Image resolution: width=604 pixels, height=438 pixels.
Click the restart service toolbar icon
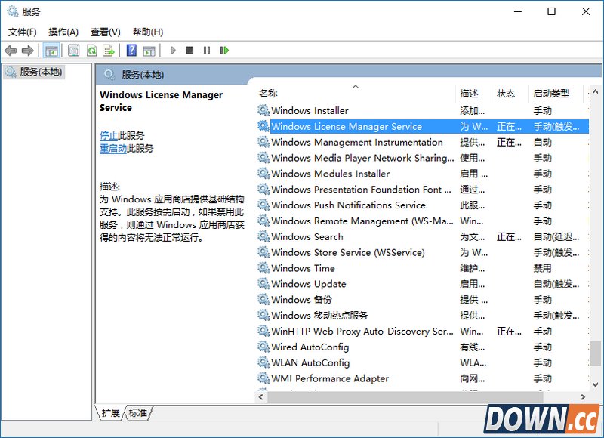(224, 51)
